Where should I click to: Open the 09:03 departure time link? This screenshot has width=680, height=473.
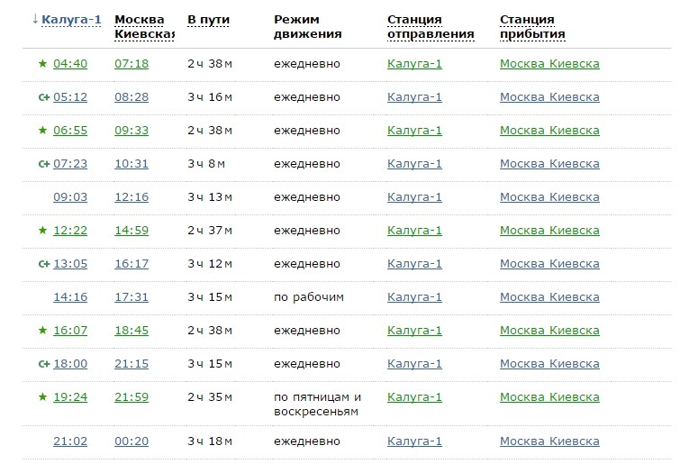point(70,197)
